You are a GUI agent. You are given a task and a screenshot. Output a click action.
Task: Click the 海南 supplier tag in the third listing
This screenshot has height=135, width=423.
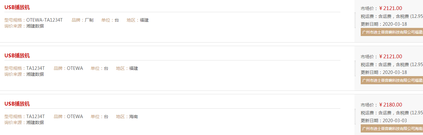pos(392,128)
